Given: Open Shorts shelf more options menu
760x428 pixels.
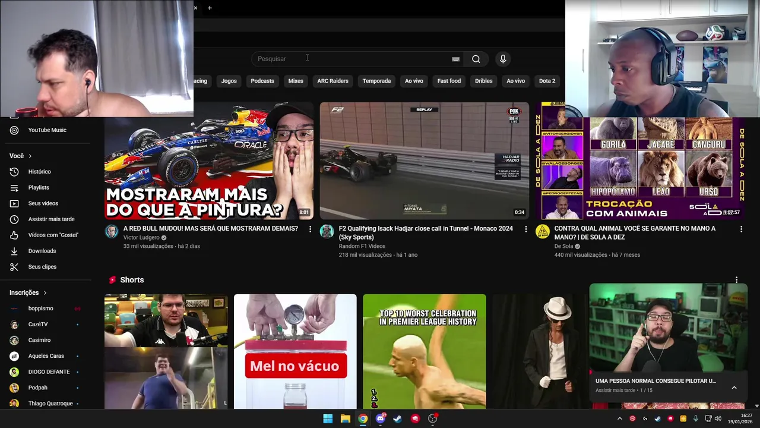Looking at the screenshot, I should [x=736, y=280].
